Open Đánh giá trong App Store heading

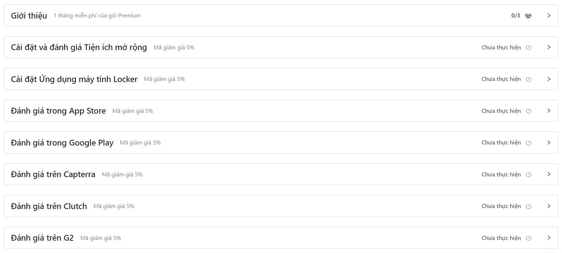pos(58,111)
